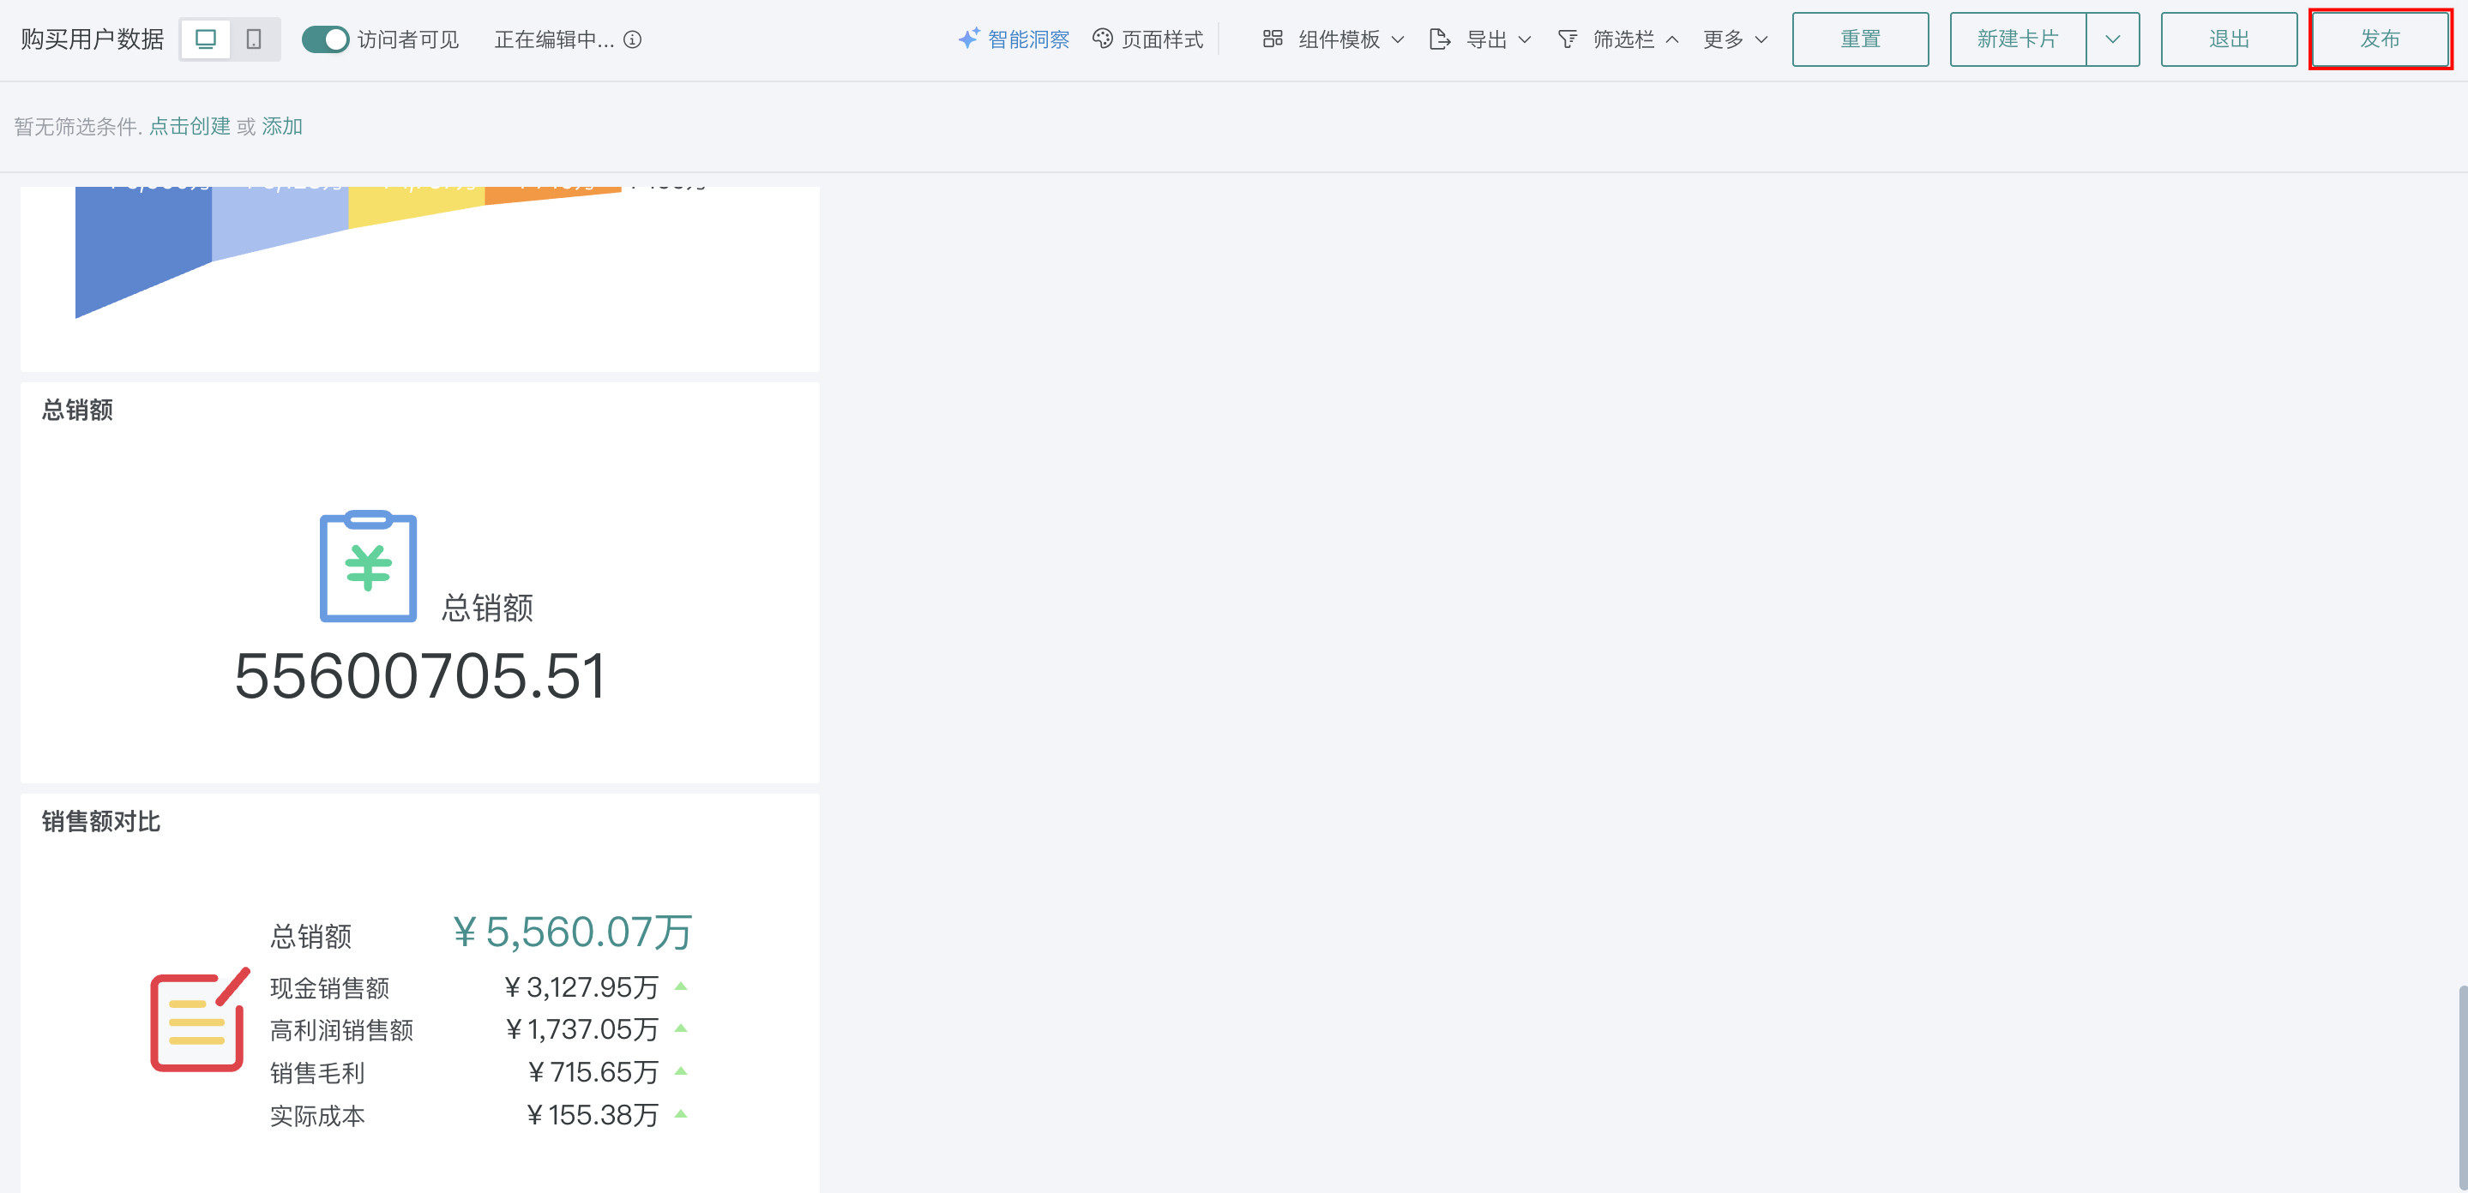Click the info icon beside 正在编辑中
The height and width of the screenshot is (1193, 2468).
tap(632, 39)
